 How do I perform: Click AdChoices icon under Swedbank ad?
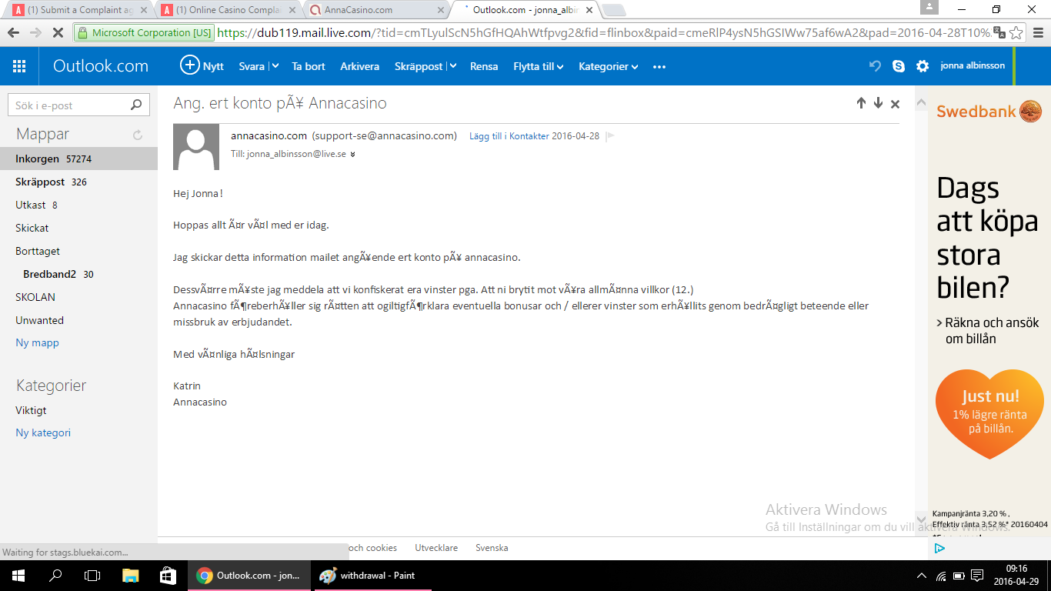[939, 549]
